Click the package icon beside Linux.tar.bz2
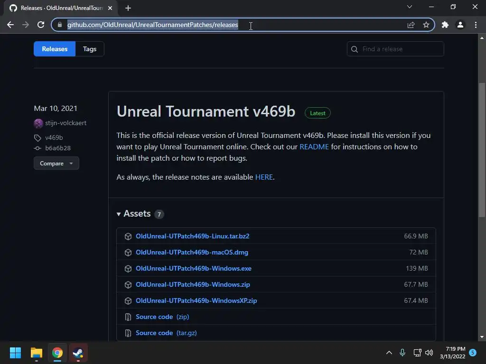Image resolution: width=486 pixels, height=364 pixels. pyautogui.click(x=128, y=237)
